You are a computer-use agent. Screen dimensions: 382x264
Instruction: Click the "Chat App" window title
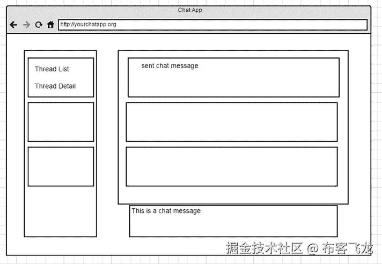point(190,10)
